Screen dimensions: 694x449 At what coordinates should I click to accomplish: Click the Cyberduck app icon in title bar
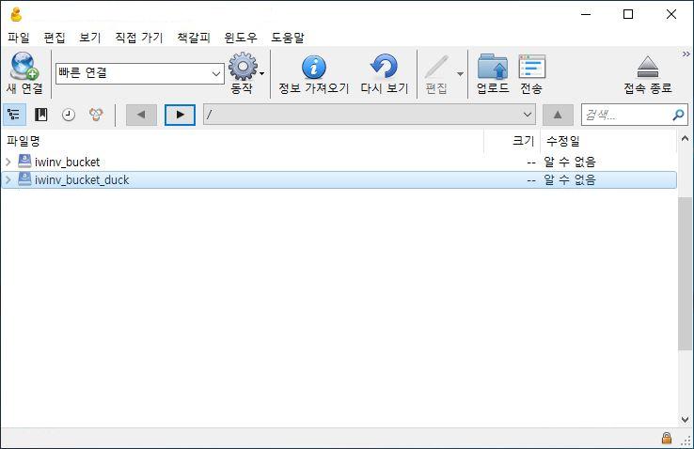coord(16,15)
